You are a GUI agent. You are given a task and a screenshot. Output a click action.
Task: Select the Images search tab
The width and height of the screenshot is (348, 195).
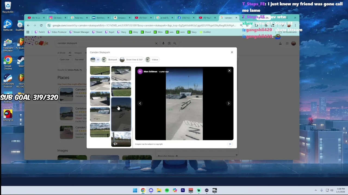coord(78,53)
